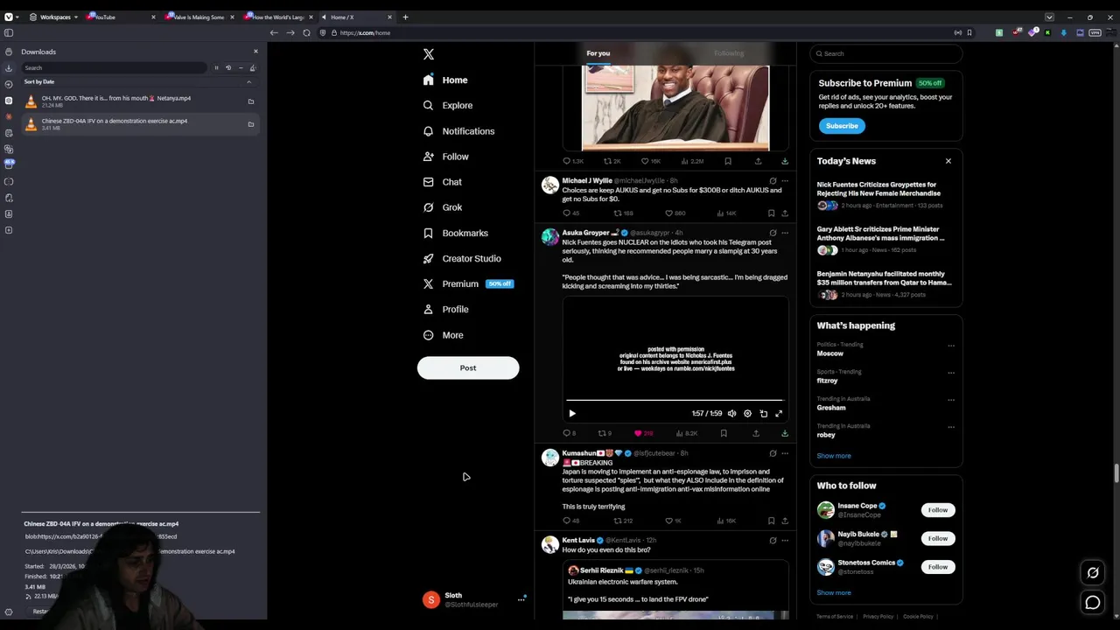Open the X logo home link
1120x630 pixels.
[x=428, y=54]
